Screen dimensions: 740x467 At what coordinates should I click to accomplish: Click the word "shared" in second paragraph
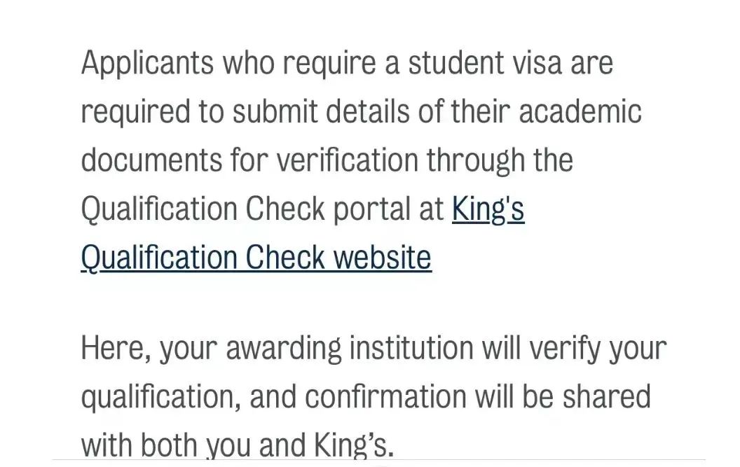click(606, 396)
